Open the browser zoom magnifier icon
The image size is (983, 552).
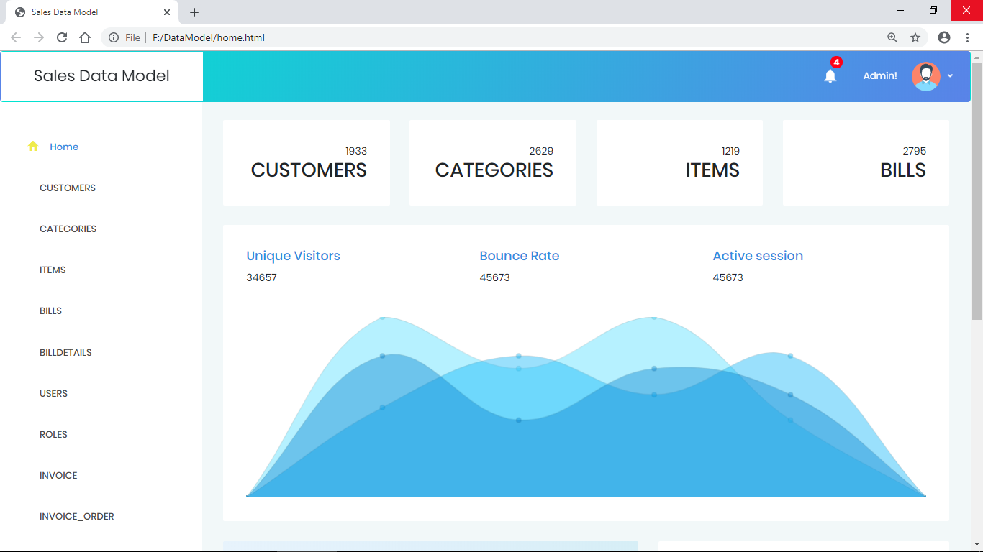(x=892, y=37)
